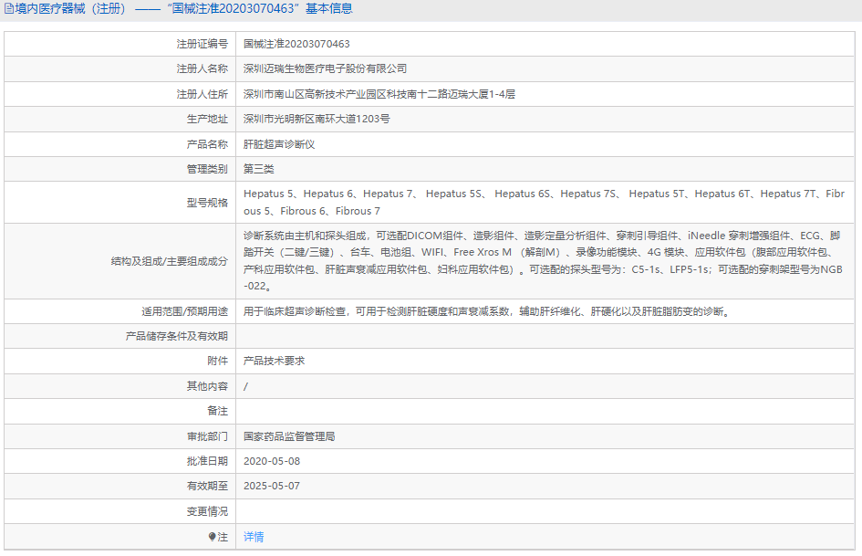The width and height of the screenshot is (862, 556).
Task: Click the 批准日期 label cell
Action: [x=119, y=461]
